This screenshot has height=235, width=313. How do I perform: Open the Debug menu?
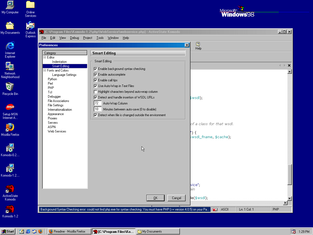pos(74,38)
